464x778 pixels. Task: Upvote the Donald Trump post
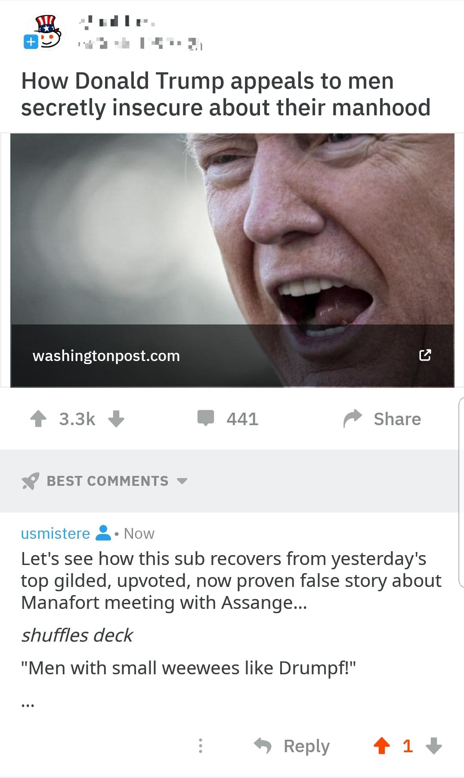pyautogui.click(x=39, y=419)
